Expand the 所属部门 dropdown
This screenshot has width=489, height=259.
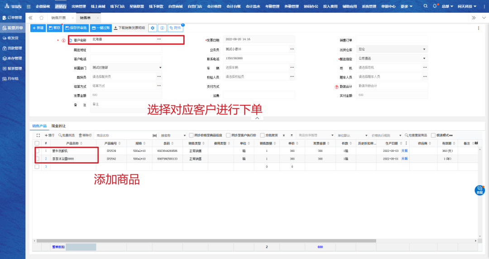coord(160,68)
